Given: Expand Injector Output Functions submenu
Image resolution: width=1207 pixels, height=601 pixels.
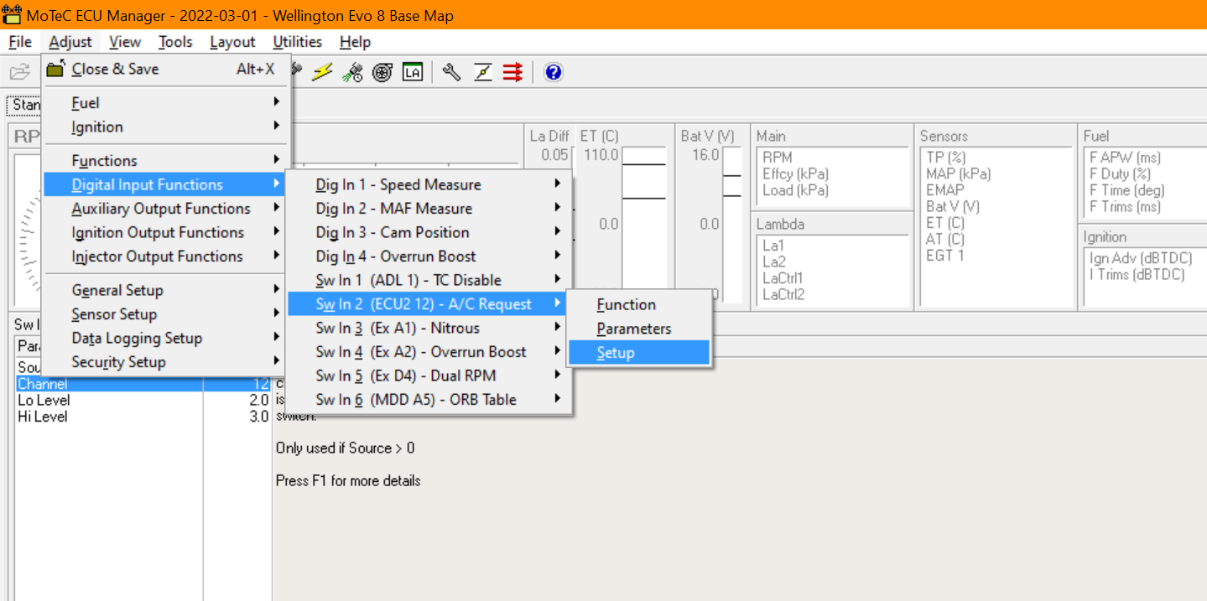Looking at the screenshot, I should coord(166,256).
